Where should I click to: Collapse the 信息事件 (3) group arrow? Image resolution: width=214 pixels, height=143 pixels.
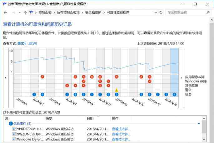pyautogui.click(x=199, y=124)
